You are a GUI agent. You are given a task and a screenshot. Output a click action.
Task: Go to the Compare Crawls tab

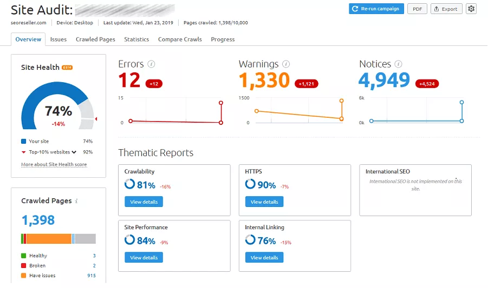click(180, 39)
